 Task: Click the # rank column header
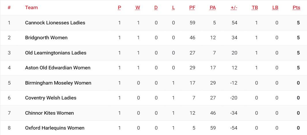(x=9, y=8)
